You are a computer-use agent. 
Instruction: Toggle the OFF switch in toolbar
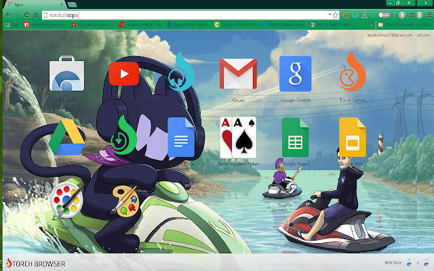pos(384,15)
